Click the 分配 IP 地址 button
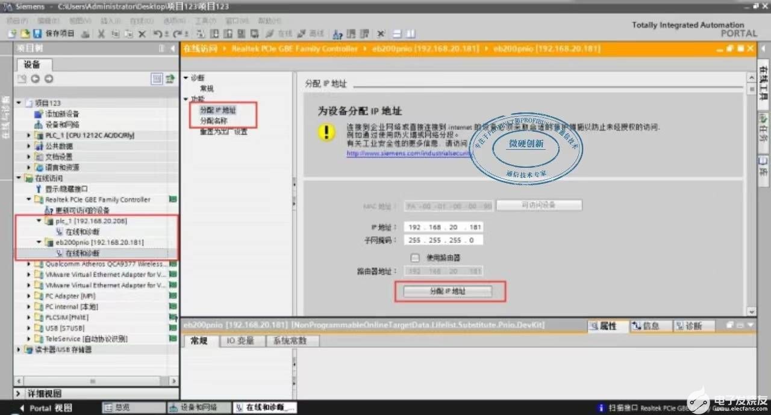Image resolution: width=771 pixels, height=415 pixels. (448, 291)
